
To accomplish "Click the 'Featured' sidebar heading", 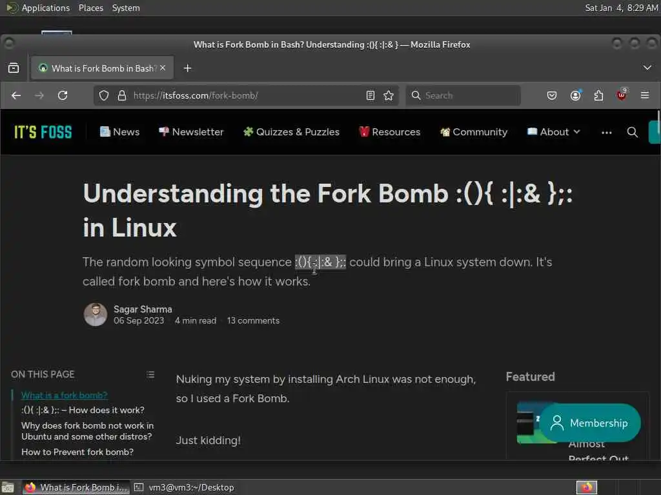I will 531,376.
